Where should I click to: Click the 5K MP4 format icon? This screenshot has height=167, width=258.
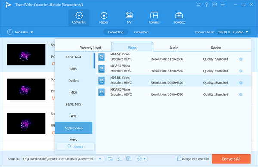[x=101, y=57]
